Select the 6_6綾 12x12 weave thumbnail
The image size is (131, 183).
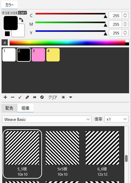pyautogui.click(x=102, y=154)
